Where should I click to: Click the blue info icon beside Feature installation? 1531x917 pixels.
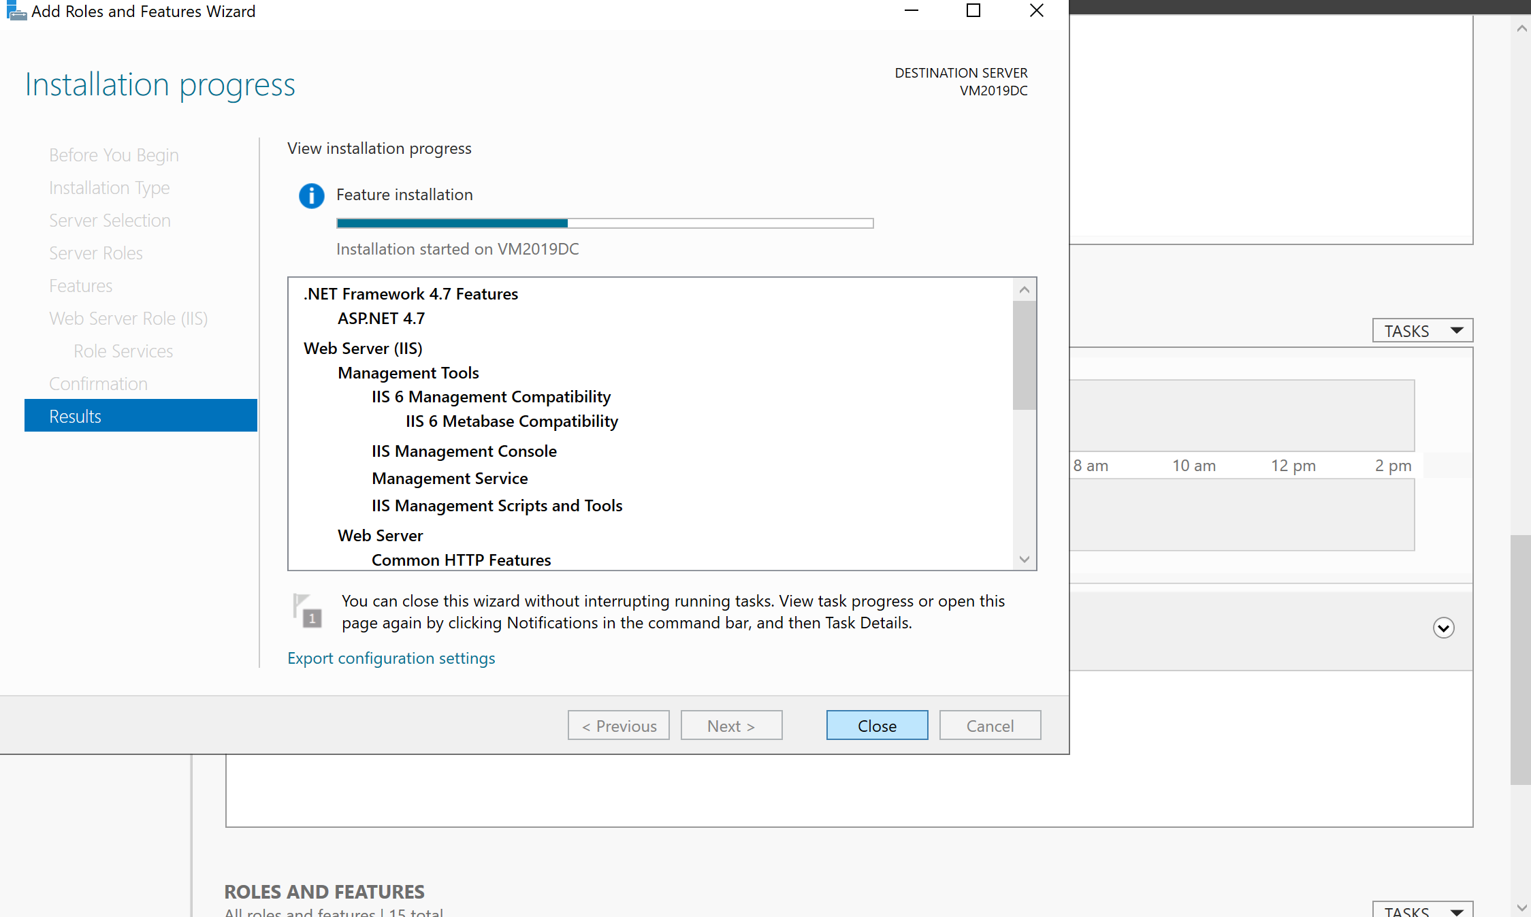point(311,196)
